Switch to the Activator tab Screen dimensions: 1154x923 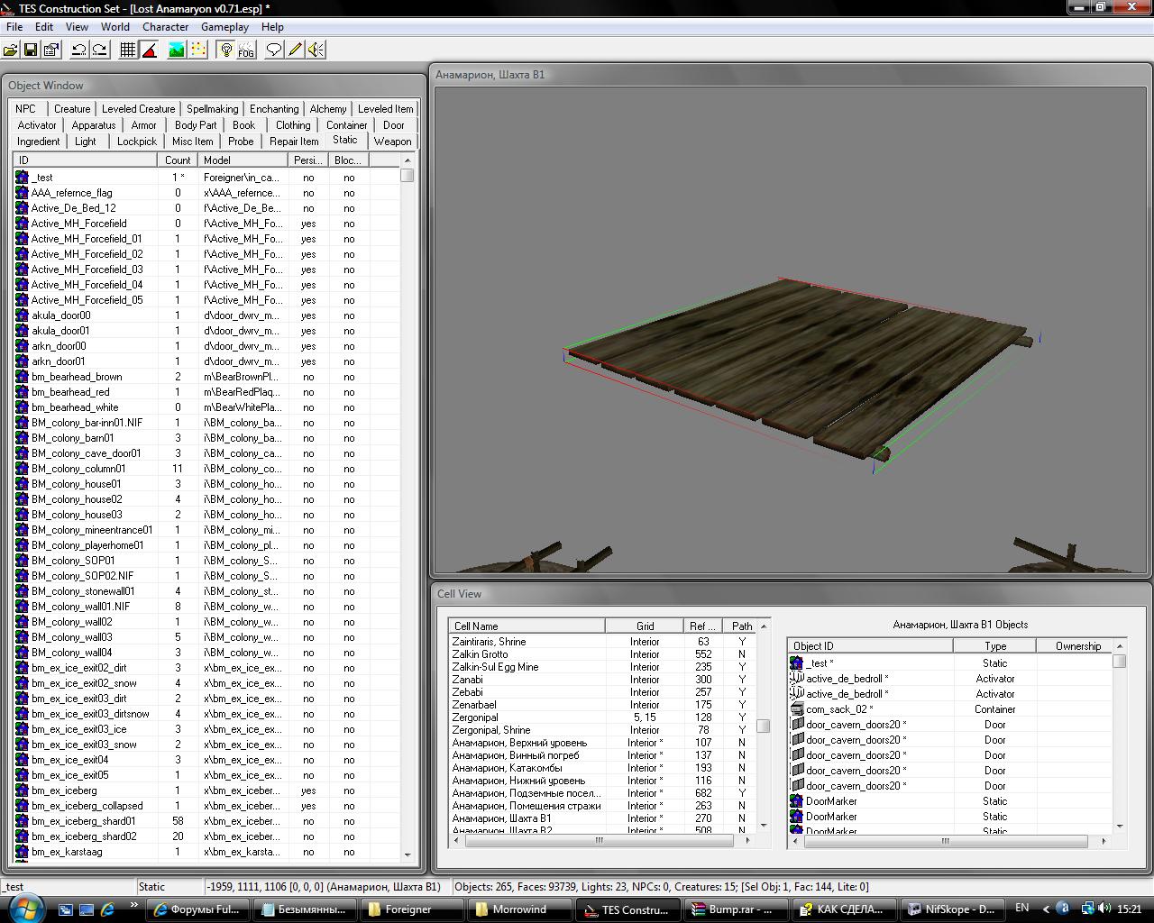pyautogui.click(x=37, y=125)
